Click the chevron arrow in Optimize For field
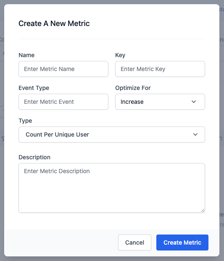 pyautogui.click(x=194, y=102)
